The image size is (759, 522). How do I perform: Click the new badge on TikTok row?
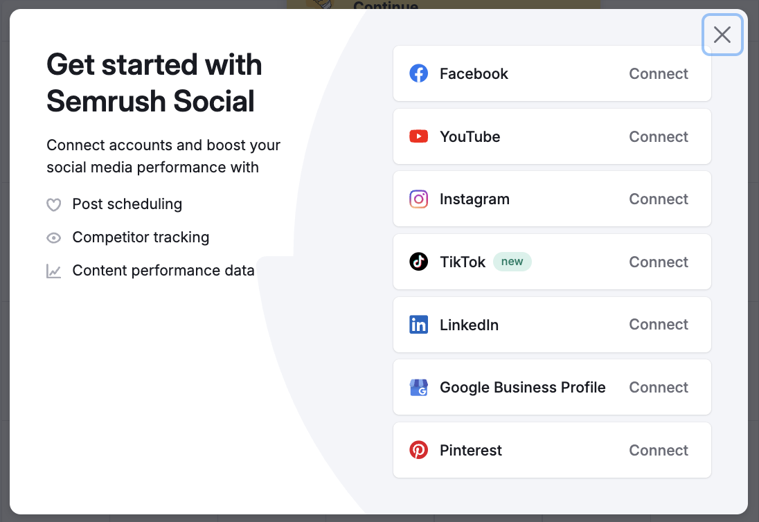coord(512,262)
